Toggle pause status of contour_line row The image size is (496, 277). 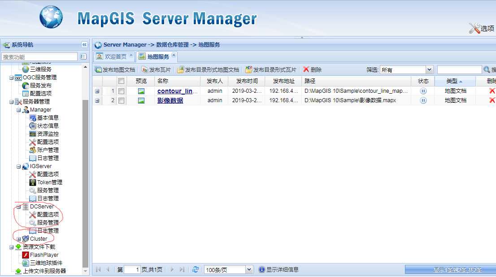423,91
